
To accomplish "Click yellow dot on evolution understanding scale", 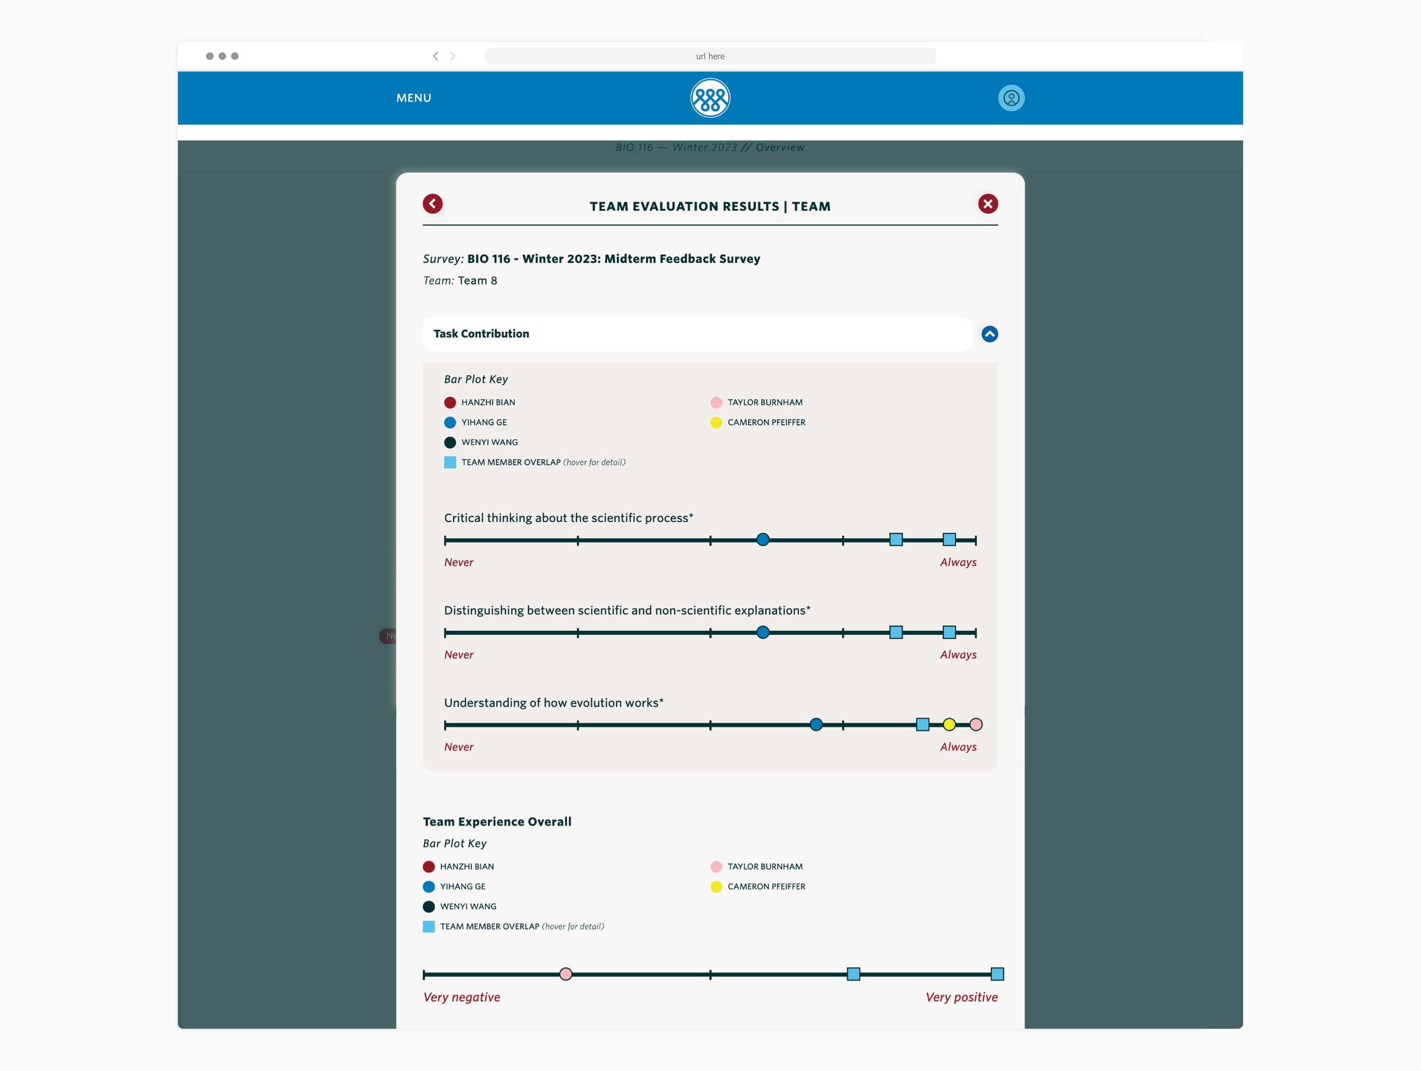I will 949,725.
